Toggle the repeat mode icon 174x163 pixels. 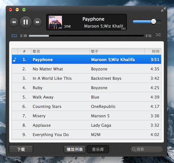click(14, 36)
